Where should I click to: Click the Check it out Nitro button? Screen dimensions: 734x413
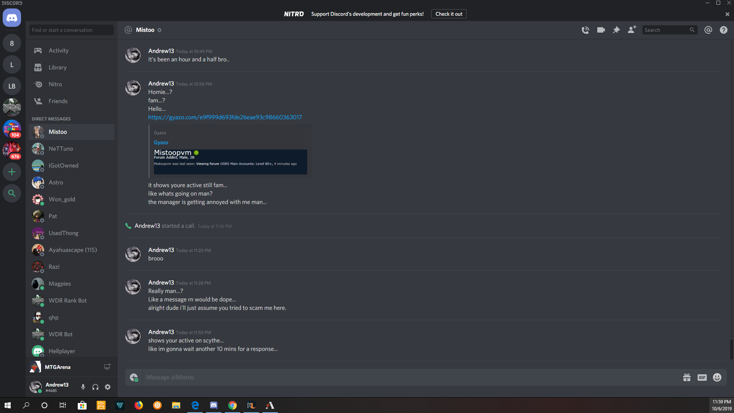(x=449, y=14)
